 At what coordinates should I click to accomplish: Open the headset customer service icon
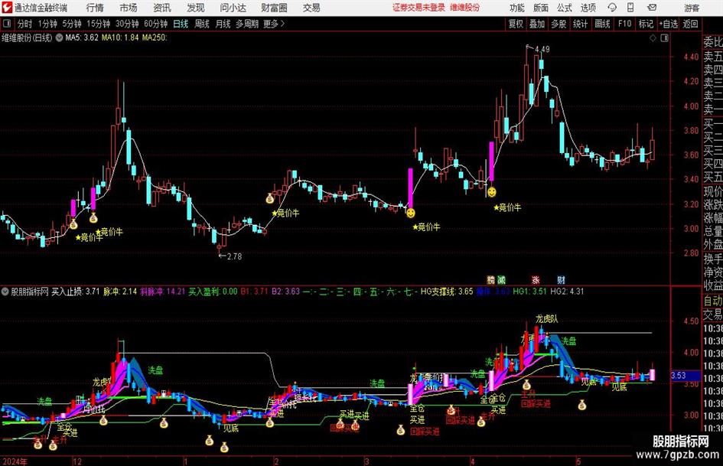pyautogui.click(x=612, y=8)
